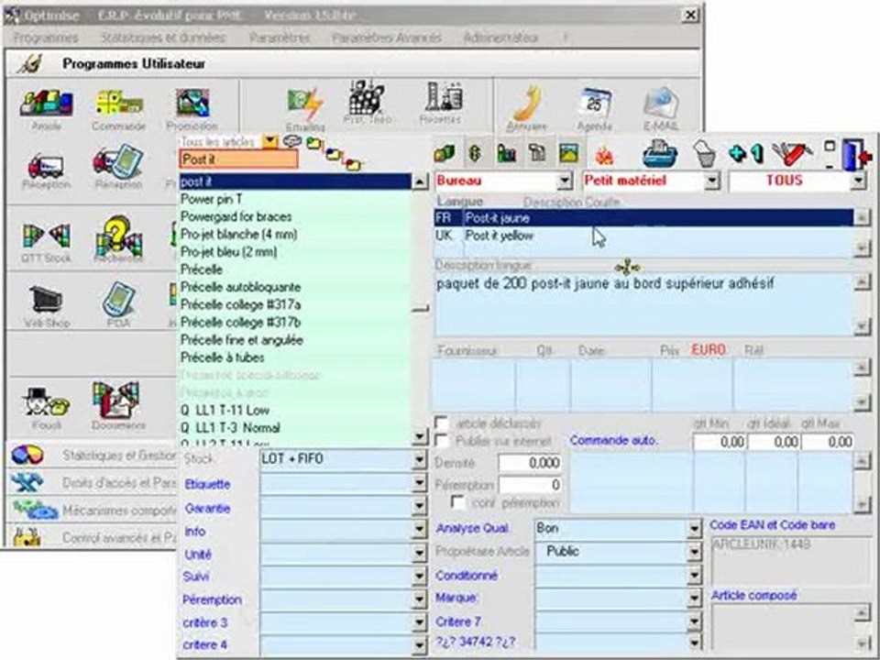Expand the Mécanismes comportementaux section bar
The width and height of the screenshot is (880, 660).
coord(93,511)
